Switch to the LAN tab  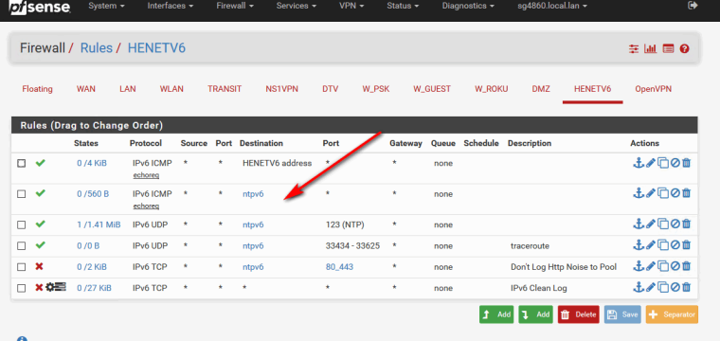coord(128,89)
